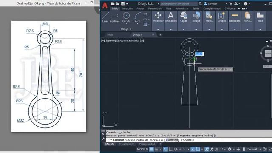The height and width of the screenshot is (153, 272).
Task: Click the search magnifier icon
Action: (200, 3)
